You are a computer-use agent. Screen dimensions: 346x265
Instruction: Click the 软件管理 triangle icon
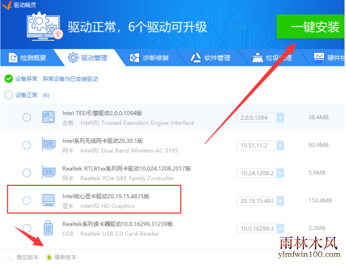pos(196,58)
